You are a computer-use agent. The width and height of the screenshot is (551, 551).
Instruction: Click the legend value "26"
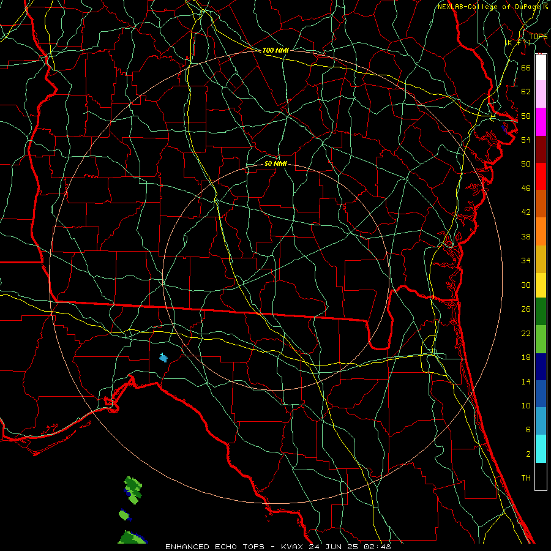coord(526,309)
